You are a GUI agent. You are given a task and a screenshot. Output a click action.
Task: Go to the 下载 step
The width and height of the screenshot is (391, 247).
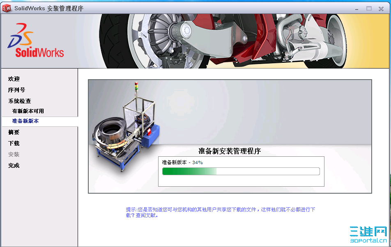[14, 144]
